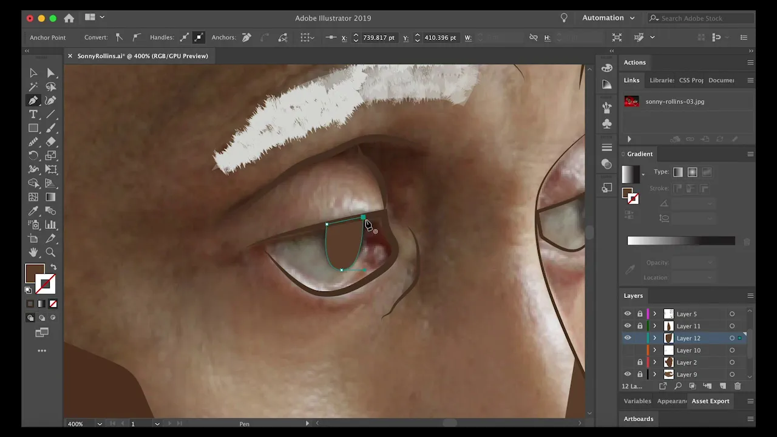Locate object using Layers magnifier icon
The height and width of the screenshot is (437, 777).
678,386
